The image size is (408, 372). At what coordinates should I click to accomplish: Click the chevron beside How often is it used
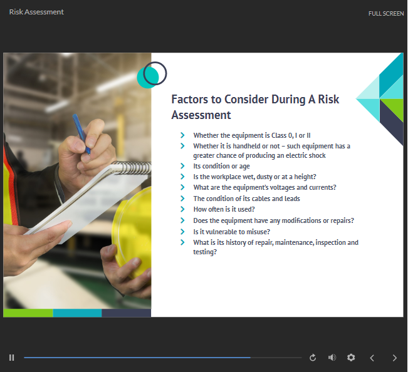[x=182, y=209]
